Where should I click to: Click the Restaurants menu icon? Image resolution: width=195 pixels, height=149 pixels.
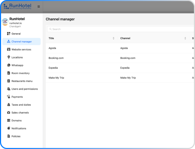click(x=9, y=81)
